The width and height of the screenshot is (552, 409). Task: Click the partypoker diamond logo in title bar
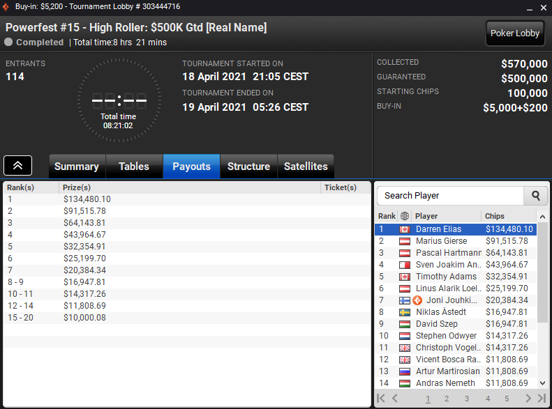[6, 7]
